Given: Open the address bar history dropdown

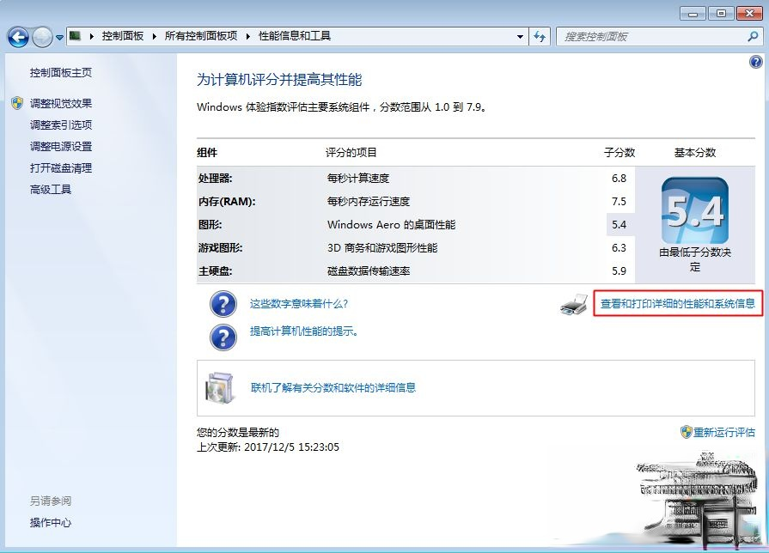Looking at the screenshot, I should [x=519, y=36].
